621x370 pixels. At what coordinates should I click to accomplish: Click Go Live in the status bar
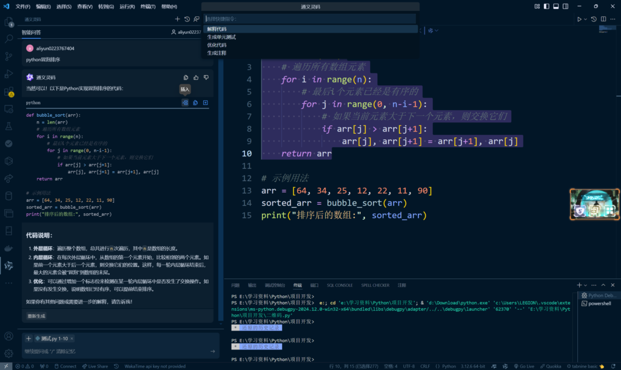(525, 366)
